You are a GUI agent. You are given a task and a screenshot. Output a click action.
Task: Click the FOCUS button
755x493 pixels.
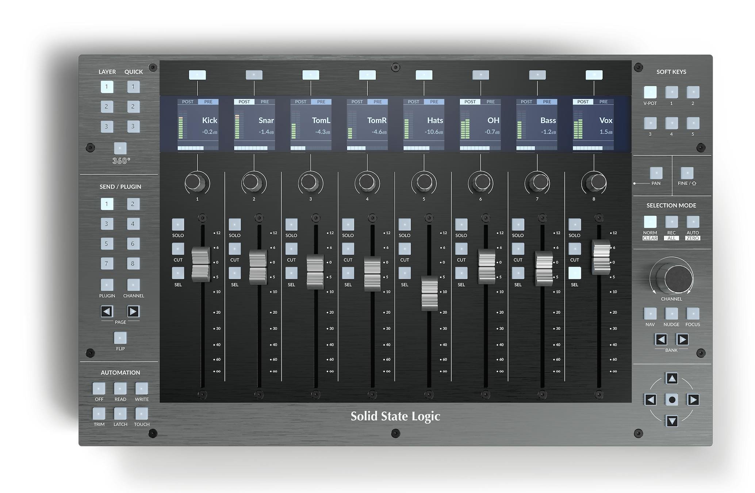point(693,313)
